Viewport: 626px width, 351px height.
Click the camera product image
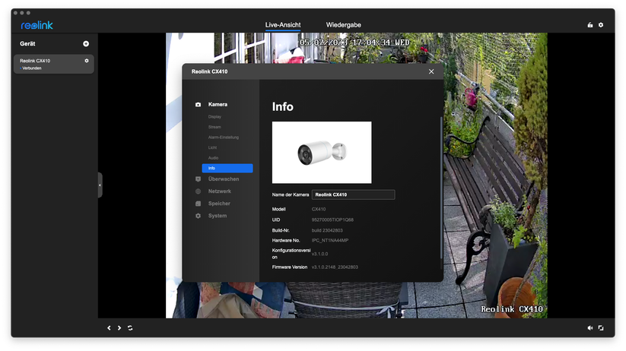[x=322, y=153]
